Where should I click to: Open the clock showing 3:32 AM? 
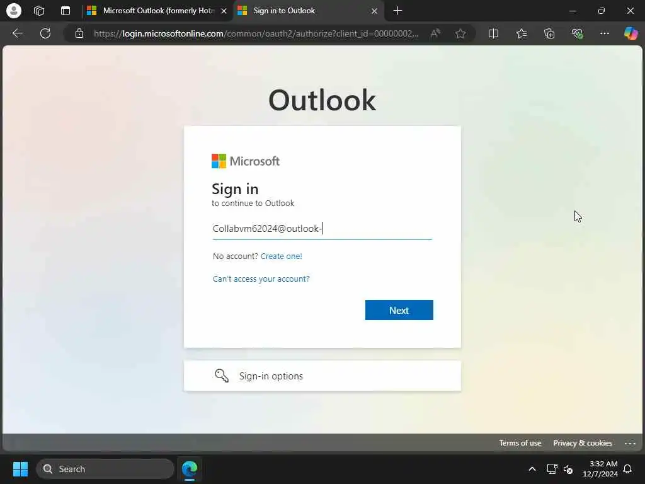(x=600, y=469)
